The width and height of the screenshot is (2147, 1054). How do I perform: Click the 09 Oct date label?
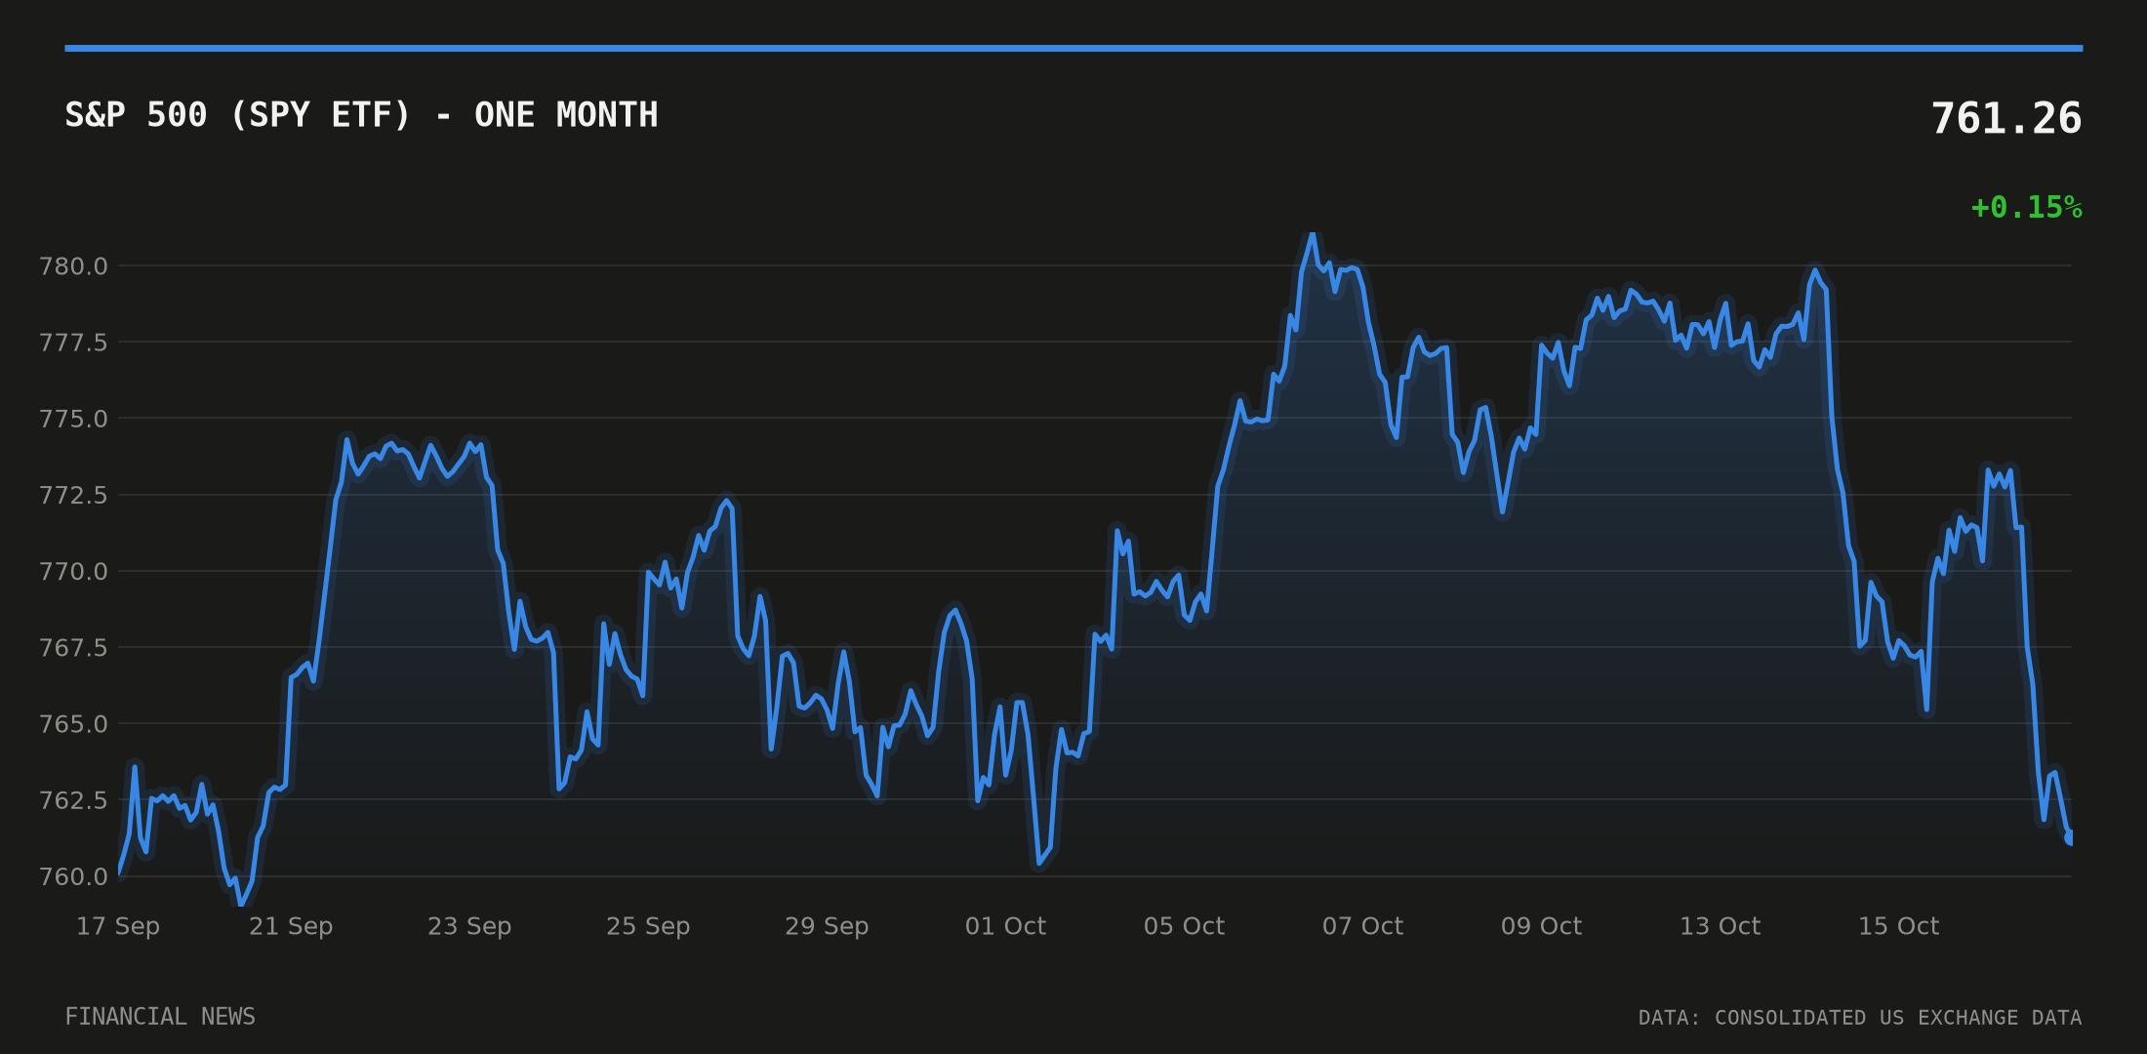pyautogui.click(x=1541, y=926)
